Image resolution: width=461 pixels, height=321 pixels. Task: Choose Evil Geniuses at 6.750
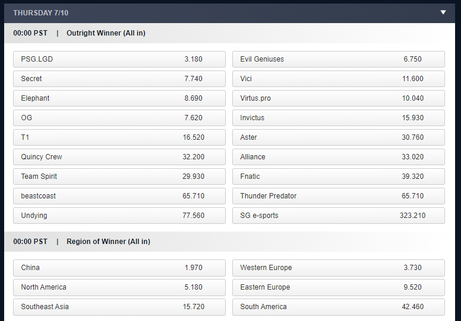pyautogui.click(x=338, y=59)
